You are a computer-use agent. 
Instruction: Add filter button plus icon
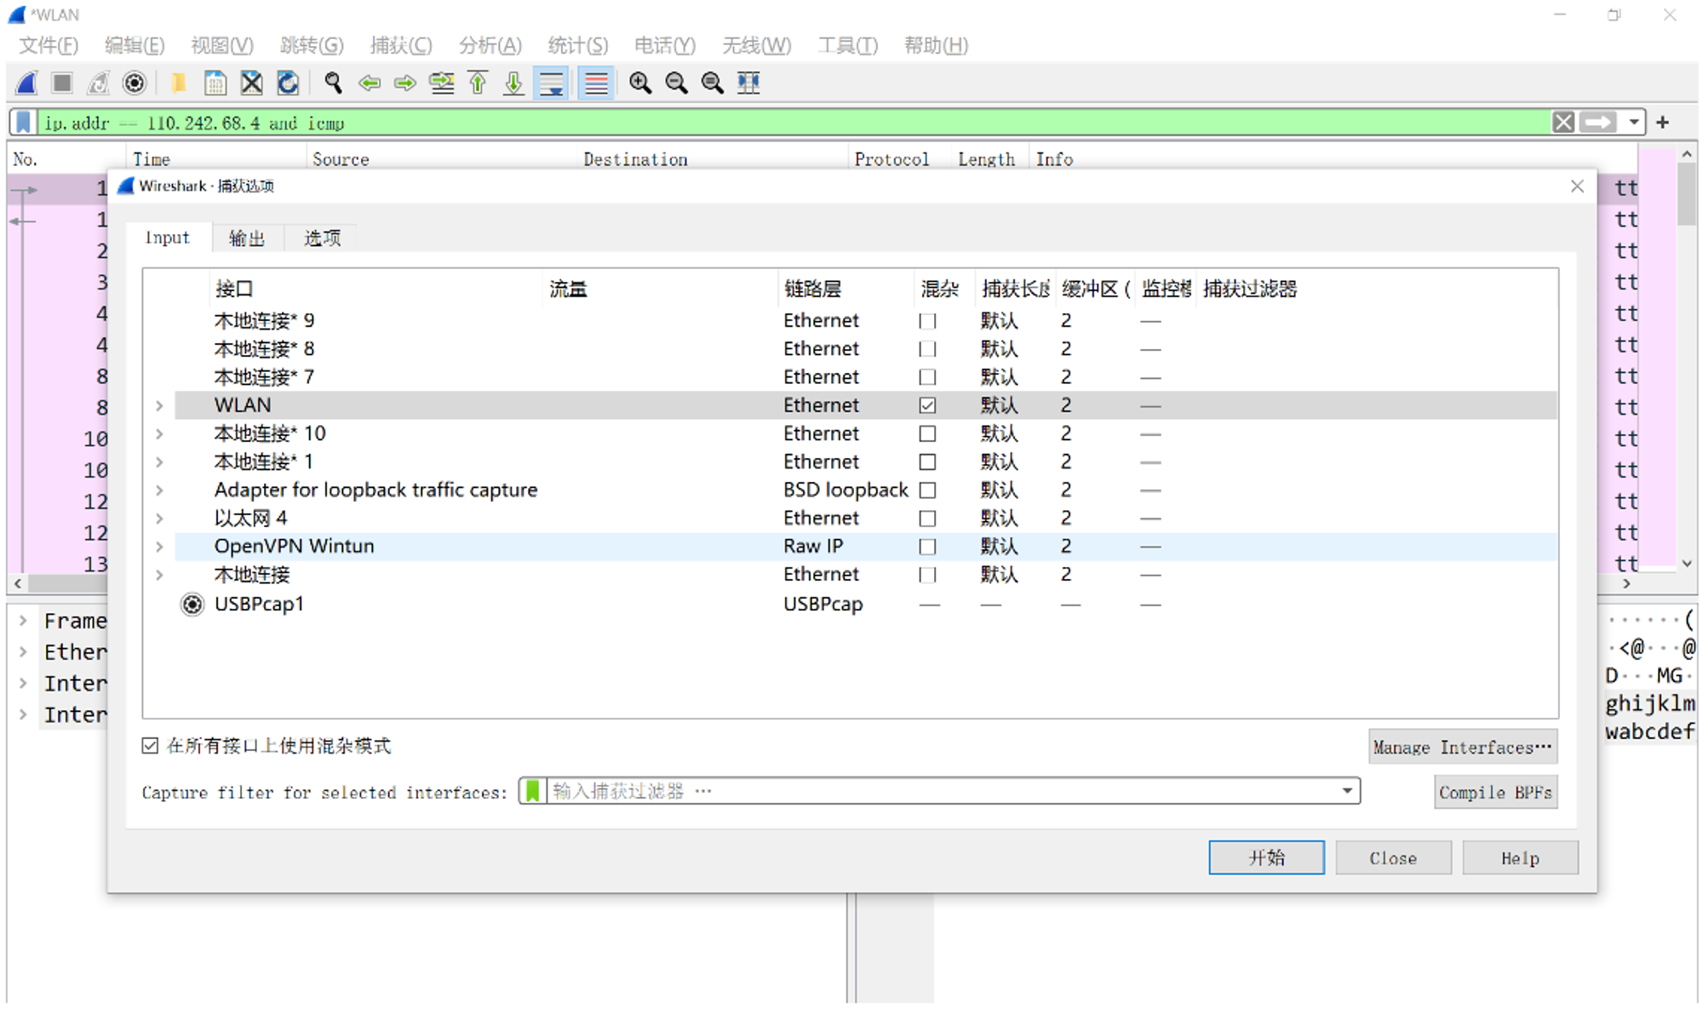tap(1663, 123)
